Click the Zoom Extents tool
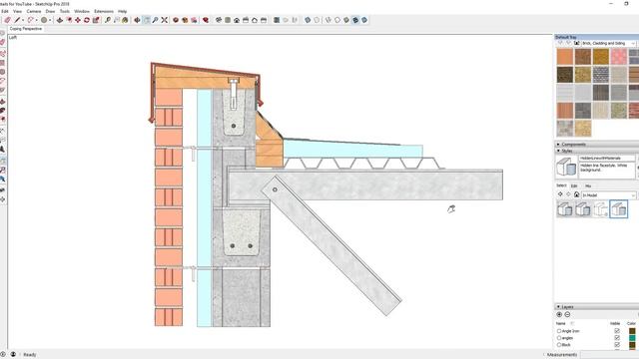Image resolution: width=639 pixels, height=359 pixels. tap(164, 20)
